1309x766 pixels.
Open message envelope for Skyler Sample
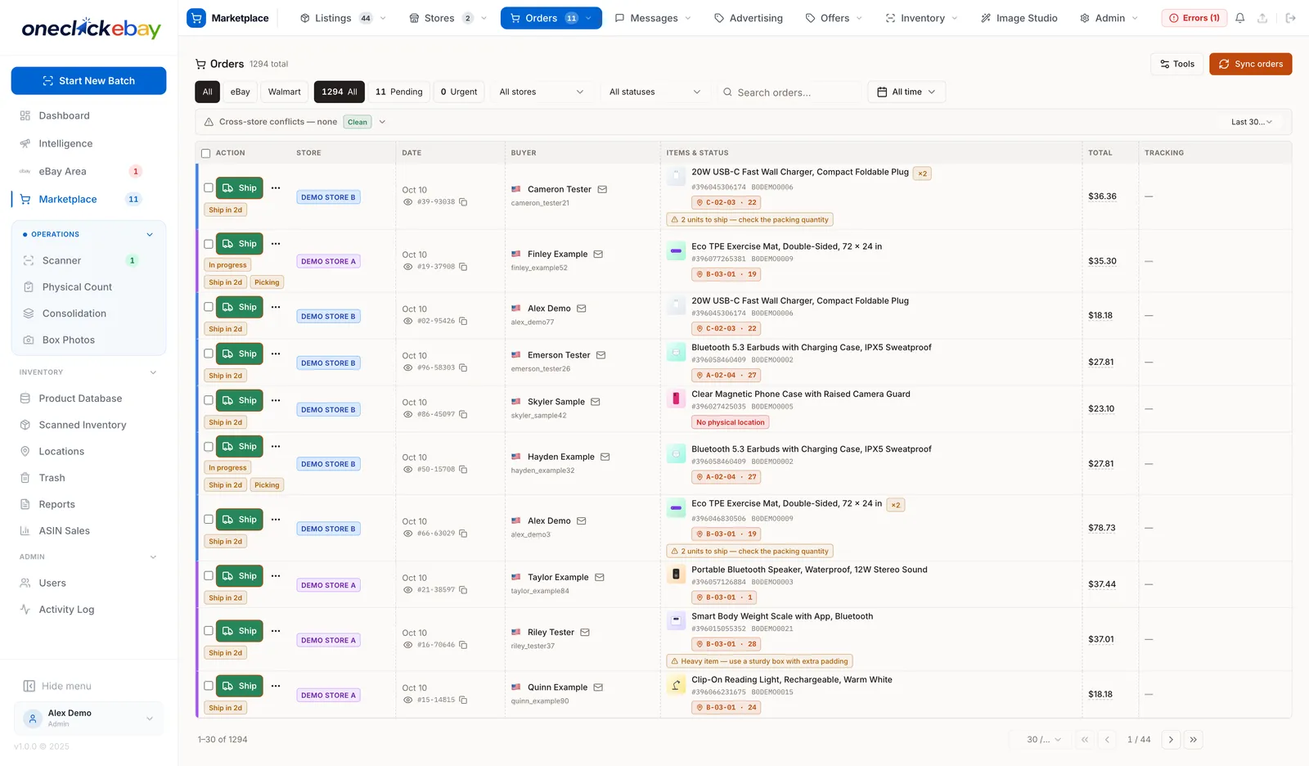[x=596, y=402]
